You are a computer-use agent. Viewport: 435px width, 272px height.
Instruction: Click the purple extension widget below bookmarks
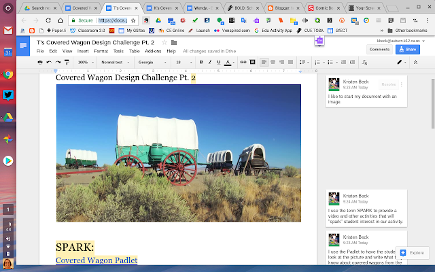click(x=319, y=41)
